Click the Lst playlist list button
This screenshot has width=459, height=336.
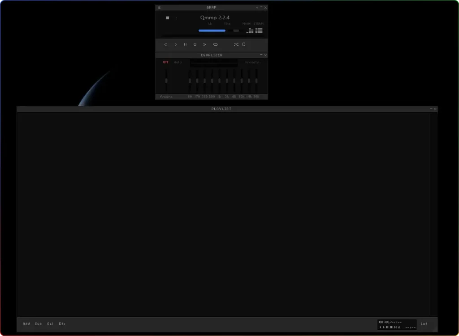424,323
